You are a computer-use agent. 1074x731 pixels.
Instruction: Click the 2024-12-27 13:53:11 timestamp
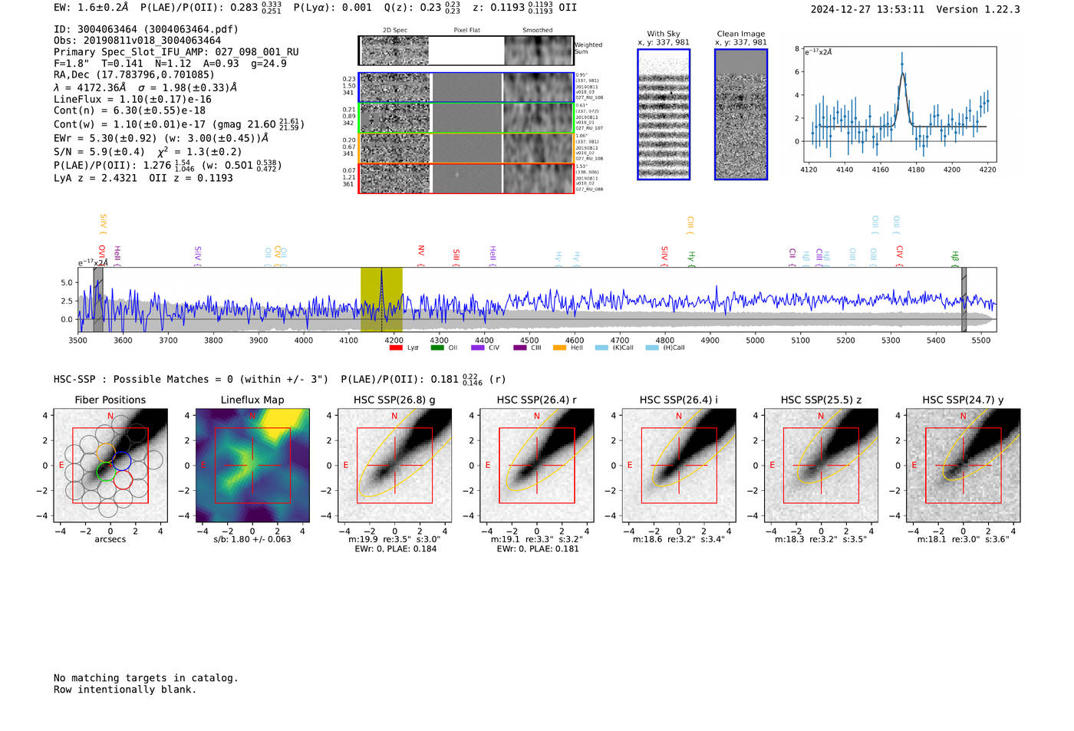click(867, 9)
